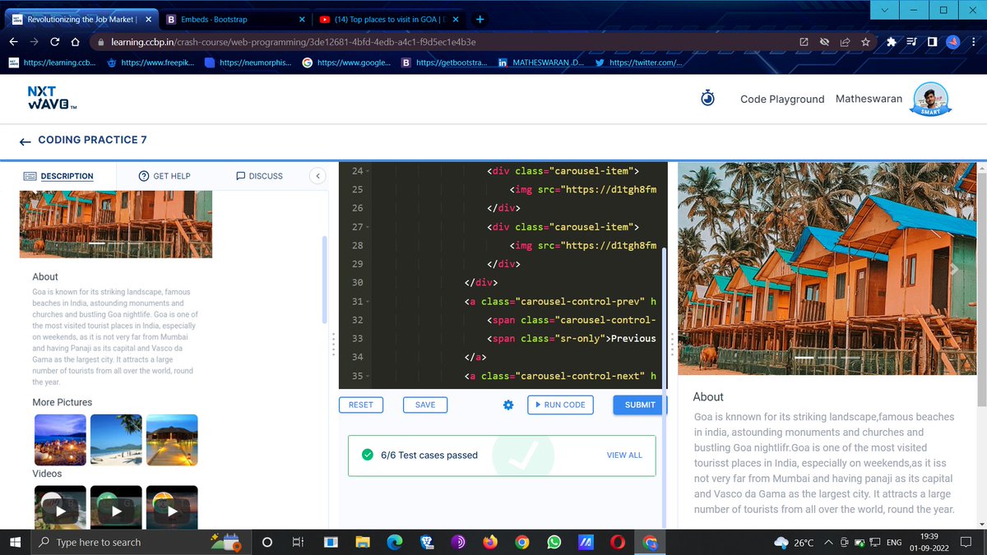Viewport: 987px width, 555px height.
Task: Play the first video thumbnail
Action: [60, 507]
